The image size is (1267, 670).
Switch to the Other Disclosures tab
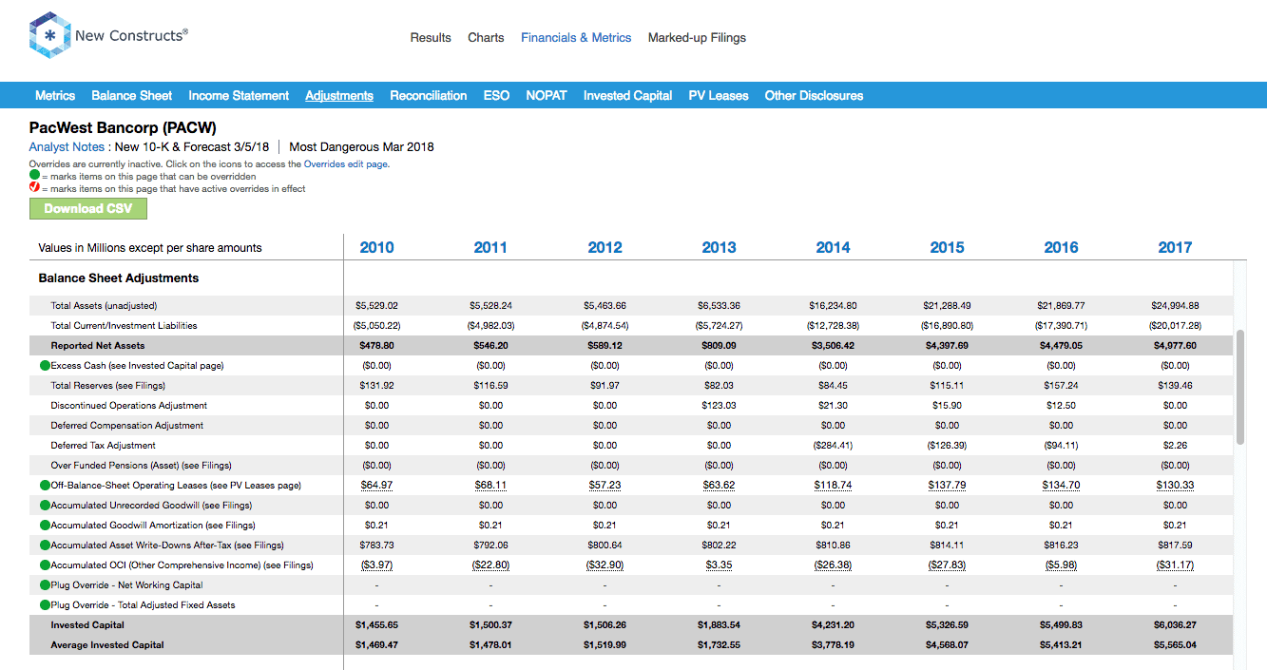click(x=814, y=96)
